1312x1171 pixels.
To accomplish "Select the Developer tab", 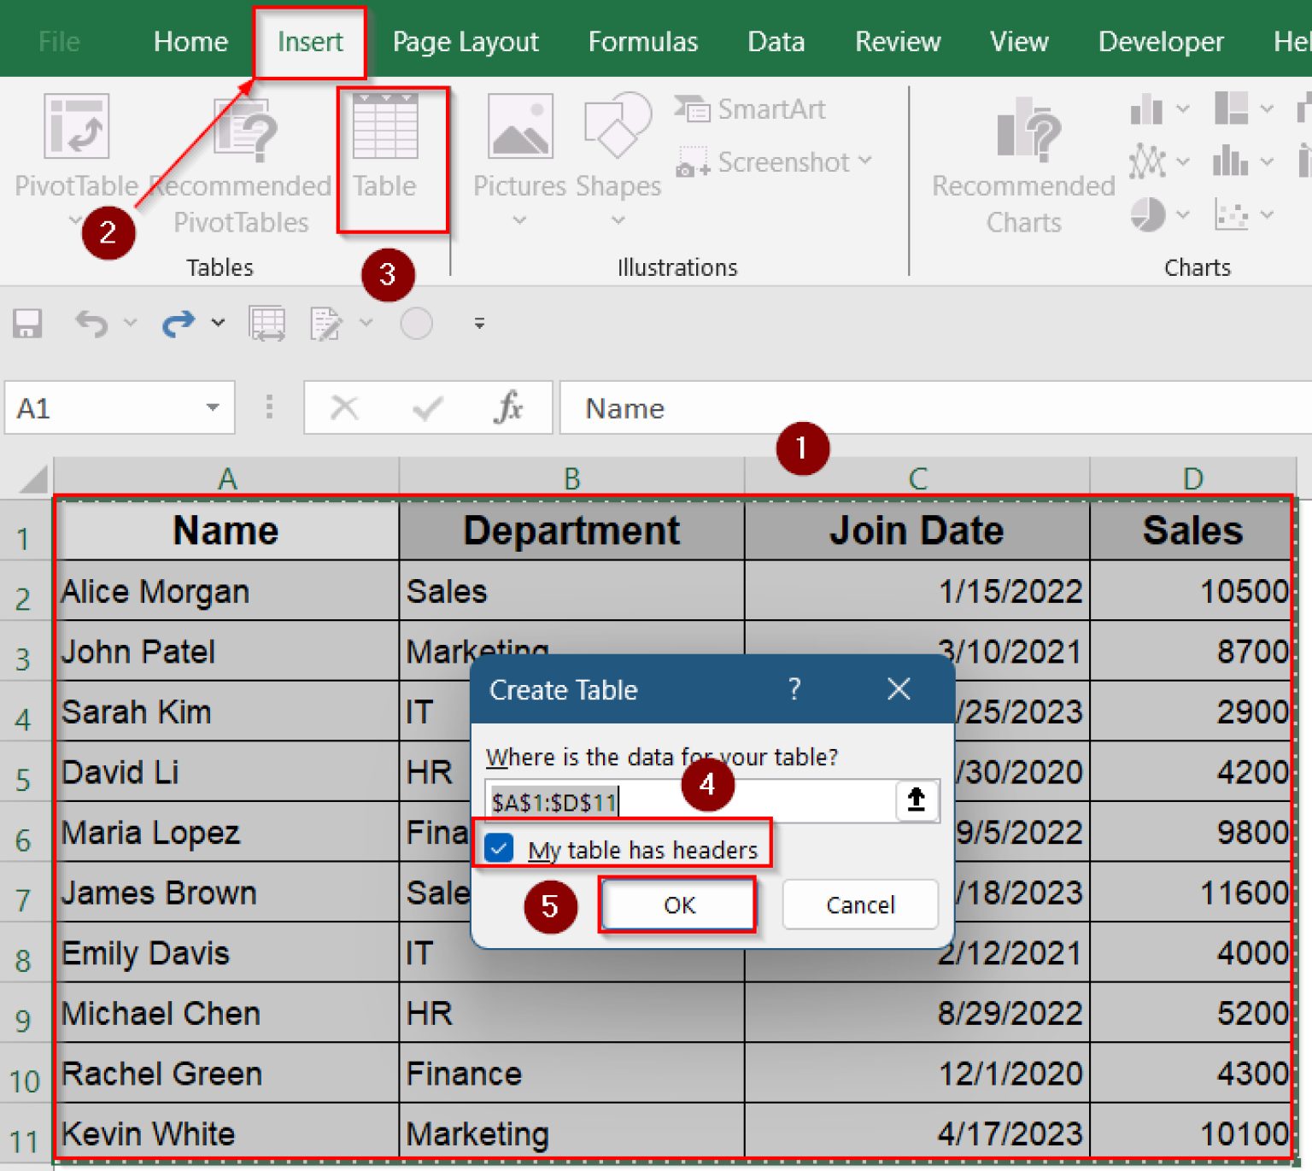I will click(1160, 41).
